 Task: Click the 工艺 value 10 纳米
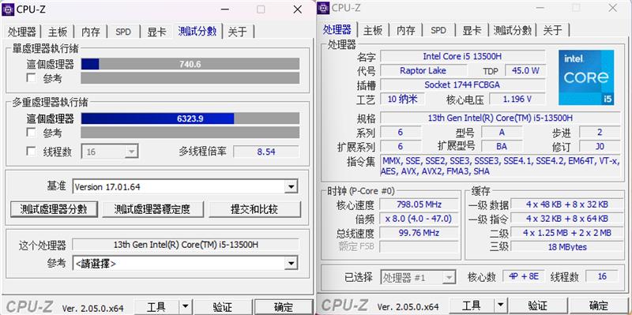(402, 99)
